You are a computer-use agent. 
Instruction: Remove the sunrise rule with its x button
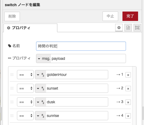(128, 116)
